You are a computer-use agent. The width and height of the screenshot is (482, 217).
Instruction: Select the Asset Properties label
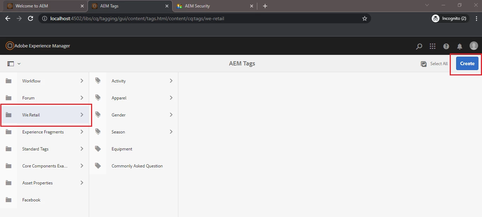[37, 183]
